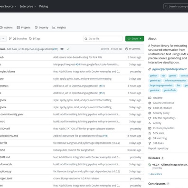The height and width of the screenshot is (188, 188).
Task: Expand the Open Source menu chevron
Action: (15, 6)
